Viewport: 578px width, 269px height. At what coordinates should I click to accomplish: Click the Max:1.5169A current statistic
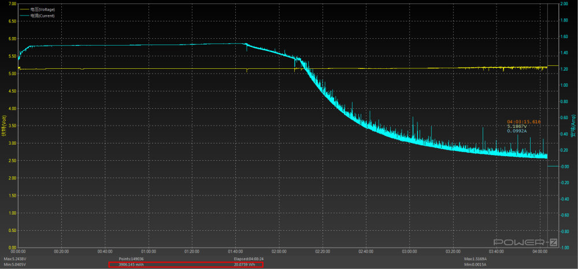tap(476, 259)
